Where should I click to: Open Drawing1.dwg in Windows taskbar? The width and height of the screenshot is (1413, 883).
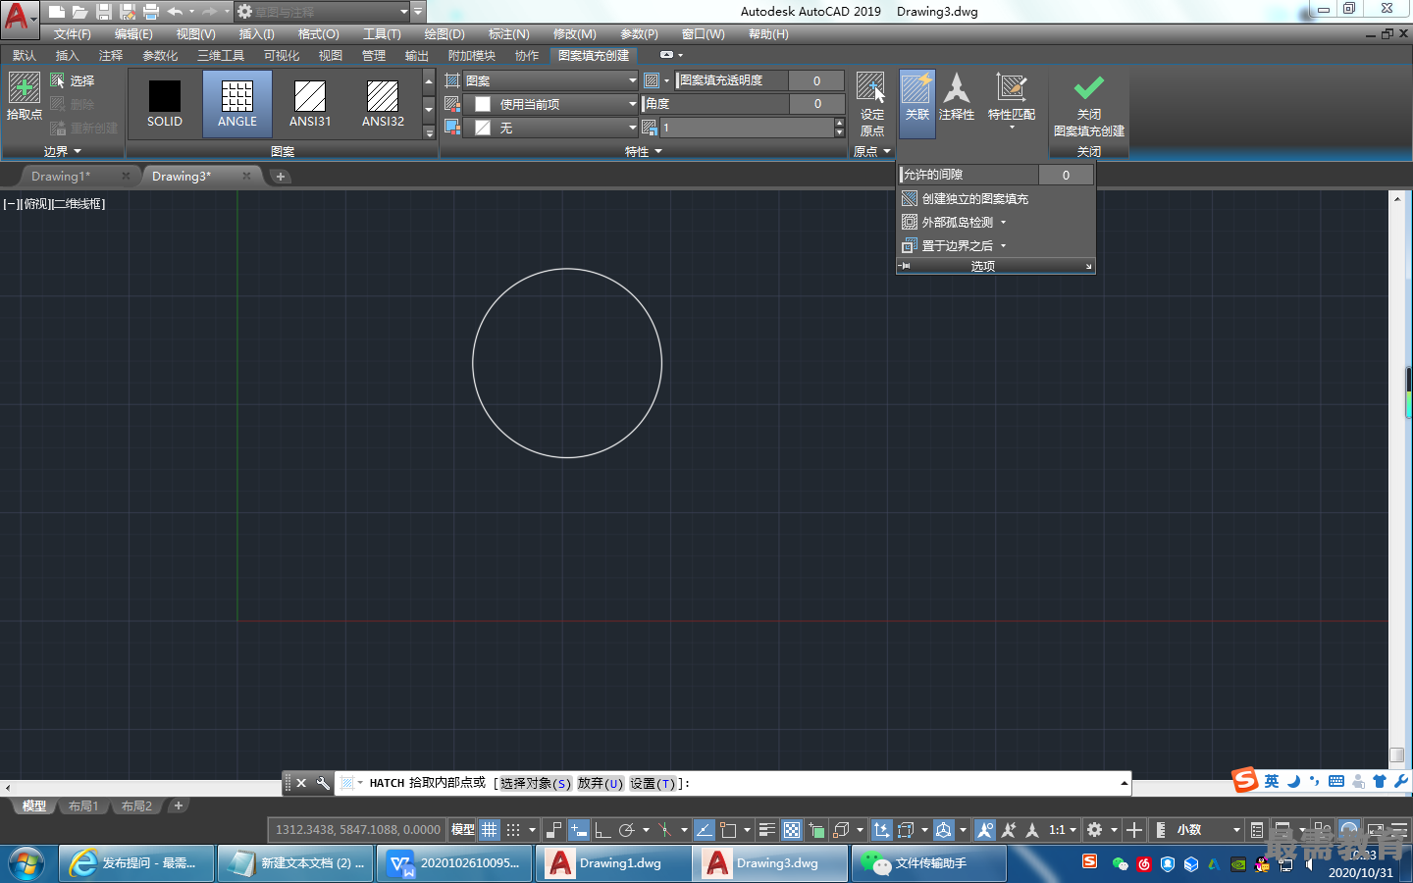611,863
